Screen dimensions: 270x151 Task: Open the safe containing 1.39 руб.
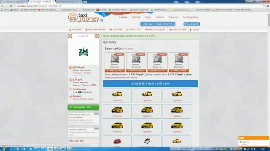[115, 62]
